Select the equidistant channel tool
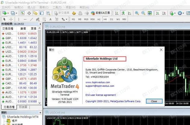 [x=38, y=19]
